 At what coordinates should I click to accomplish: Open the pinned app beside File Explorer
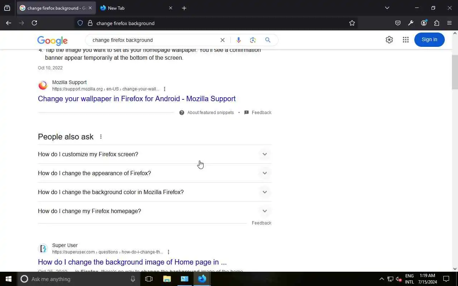(185, 279)
